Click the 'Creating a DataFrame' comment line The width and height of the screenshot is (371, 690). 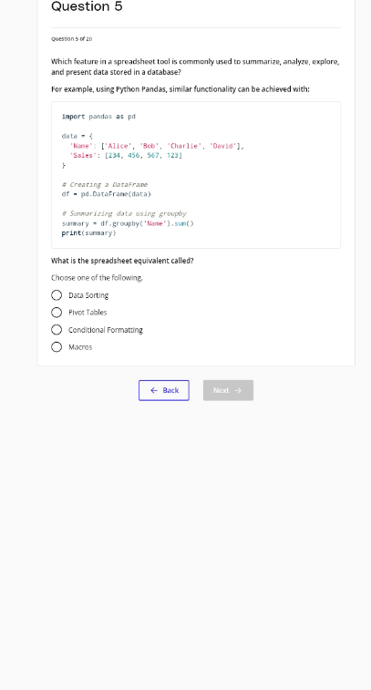pos(105,185)
